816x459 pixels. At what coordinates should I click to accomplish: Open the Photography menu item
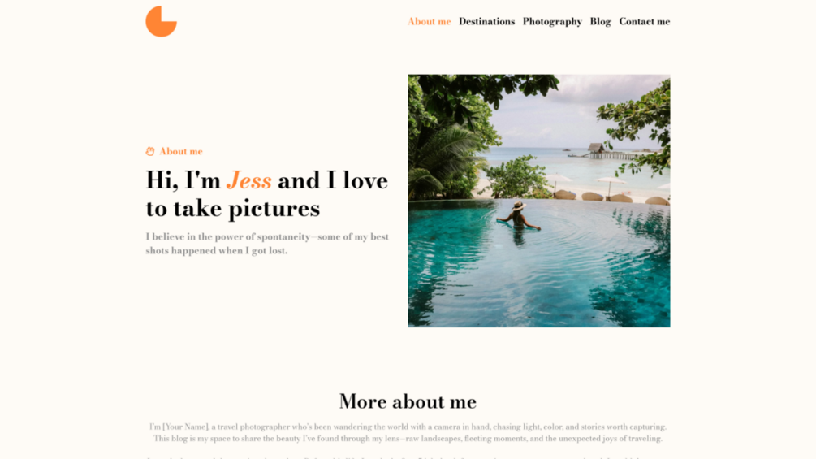pos(552,21)
